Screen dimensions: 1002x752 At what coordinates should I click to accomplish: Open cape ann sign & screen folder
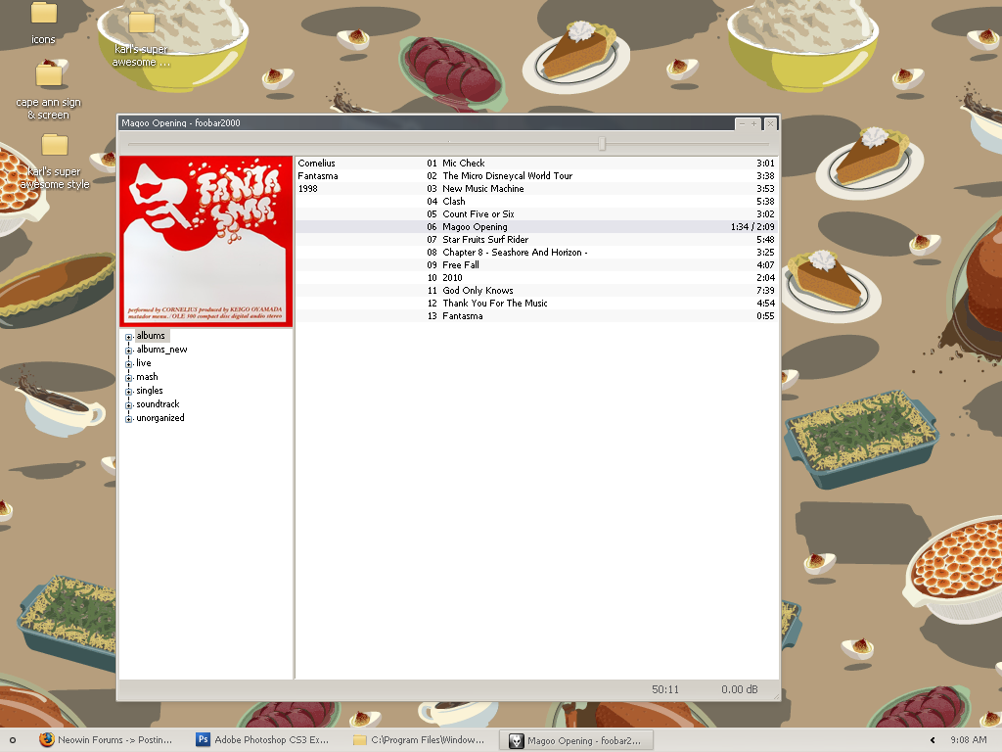[49, 89]
